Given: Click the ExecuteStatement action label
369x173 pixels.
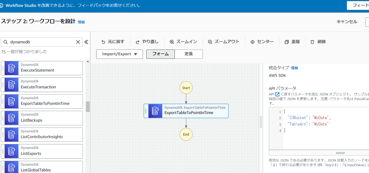Looking at the screenshot, I should click(x=37, y=70).
